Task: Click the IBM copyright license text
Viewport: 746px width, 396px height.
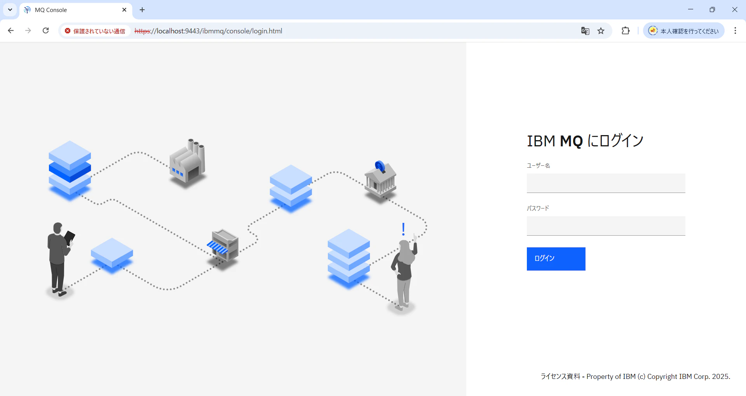Action: (x=635, y=377)
